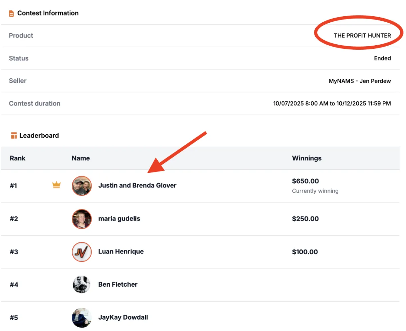
Task: Click the Currently winning status text
Action: tap(315, 191)
